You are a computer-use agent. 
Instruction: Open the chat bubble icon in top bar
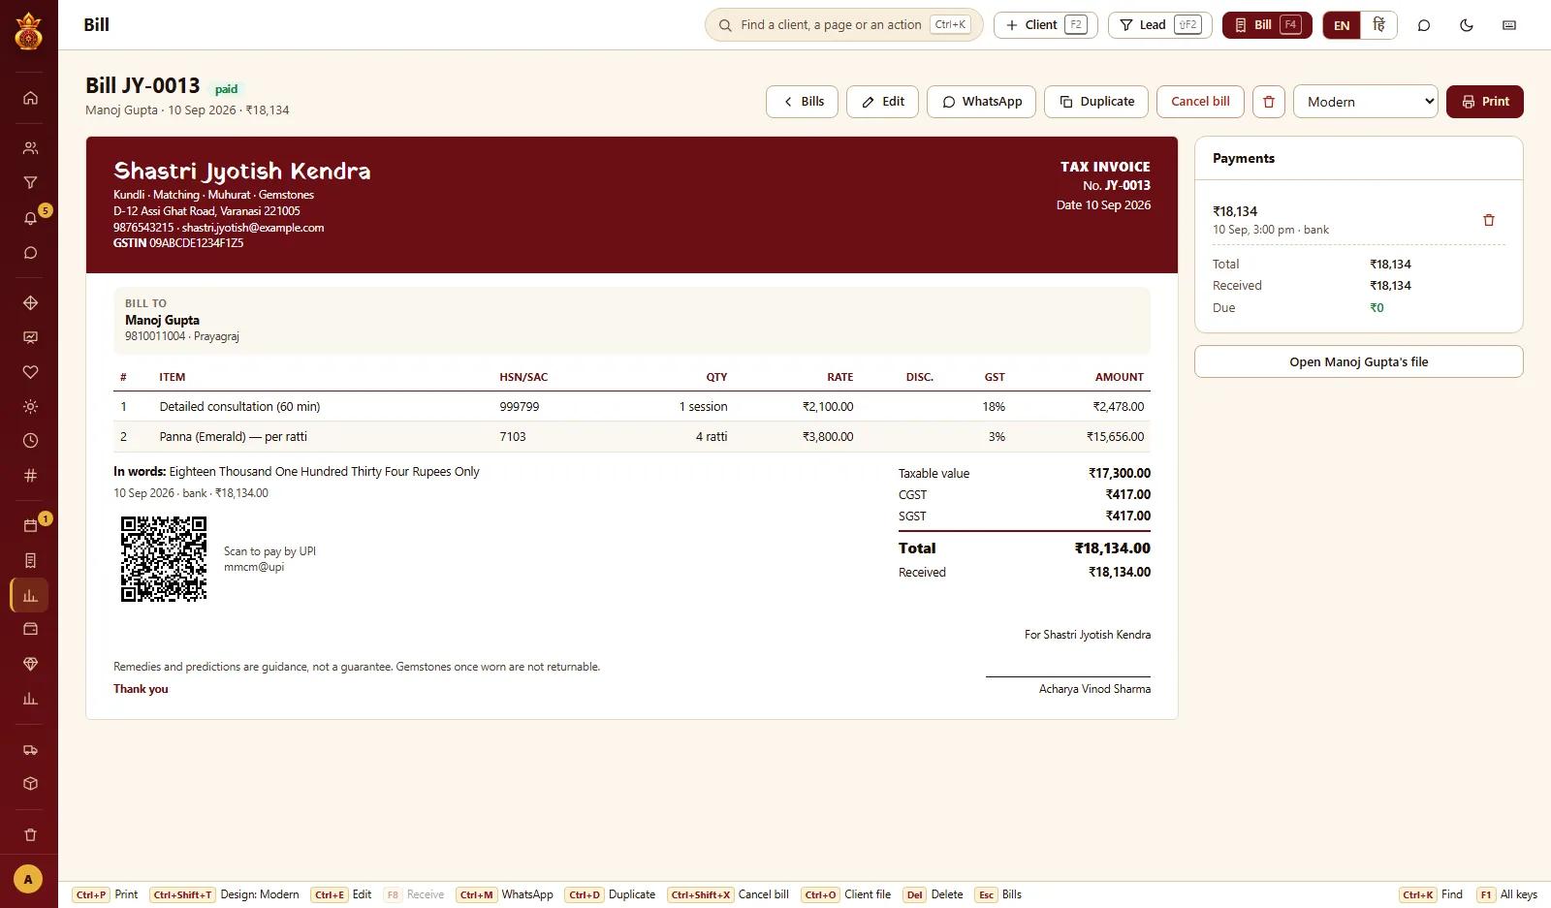click(1424, 25)
